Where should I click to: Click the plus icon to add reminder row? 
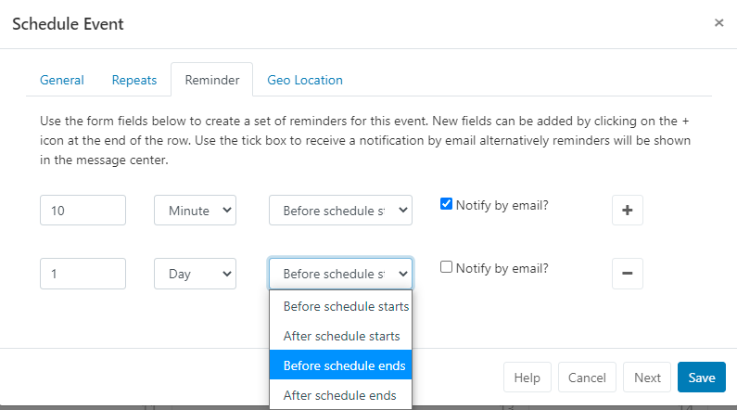click(x=627, y=211)
